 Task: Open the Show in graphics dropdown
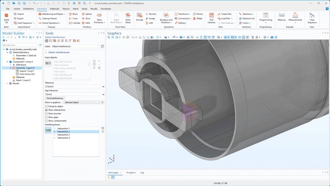pos(83,102)
